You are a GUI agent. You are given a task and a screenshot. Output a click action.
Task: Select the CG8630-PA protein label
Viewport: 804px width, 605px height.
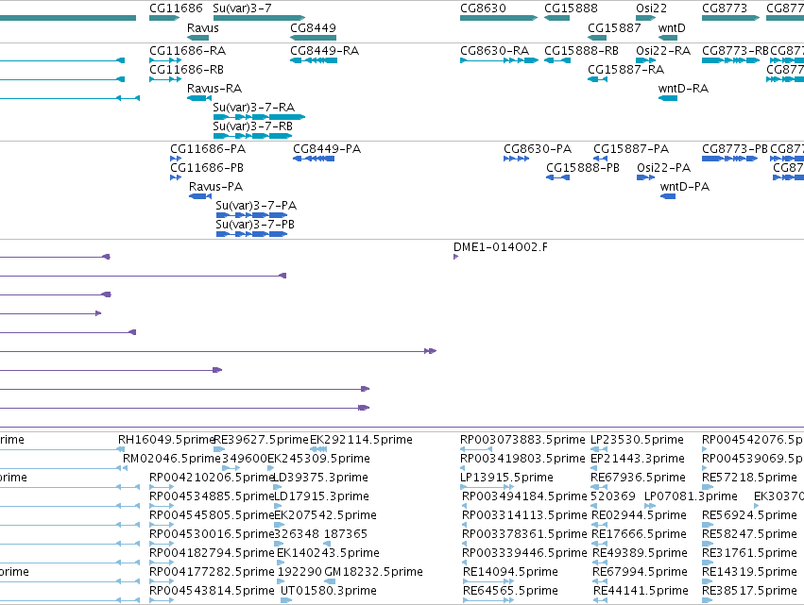(x=538, y=149)
